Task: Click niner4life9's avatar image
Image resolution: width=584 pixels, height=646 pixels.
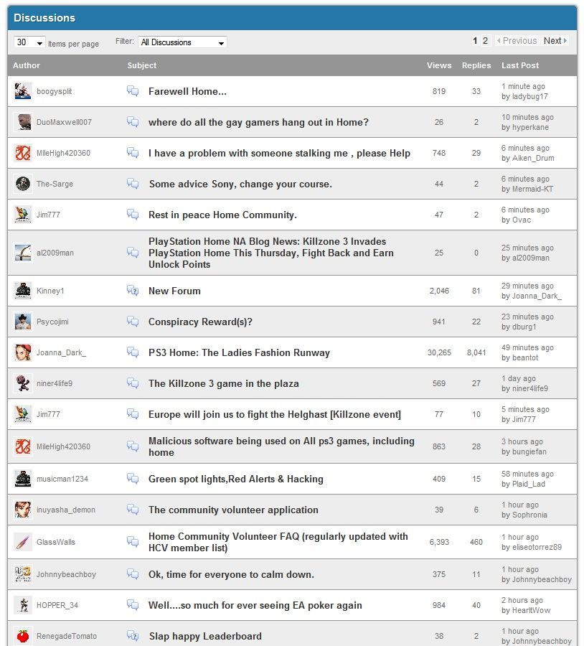Action: pyautogui.click(x=23, y=383)
